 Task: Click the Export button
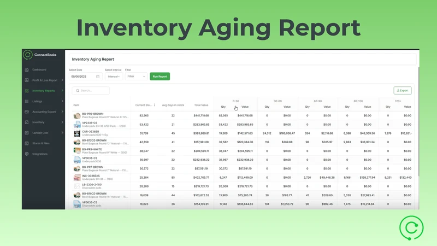pos(403,90)
